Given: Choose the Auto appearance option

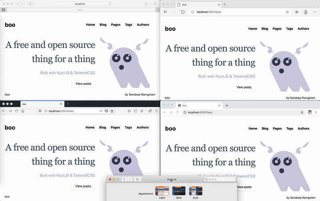Looking at the screenshot, I should pos(196,192).
